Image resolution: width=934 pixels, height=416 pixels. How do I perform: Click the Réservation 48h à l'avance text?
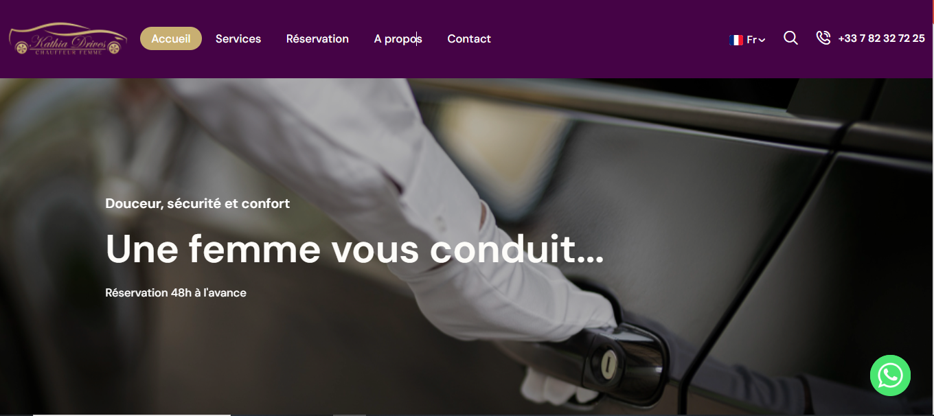(x=176, y=292)
